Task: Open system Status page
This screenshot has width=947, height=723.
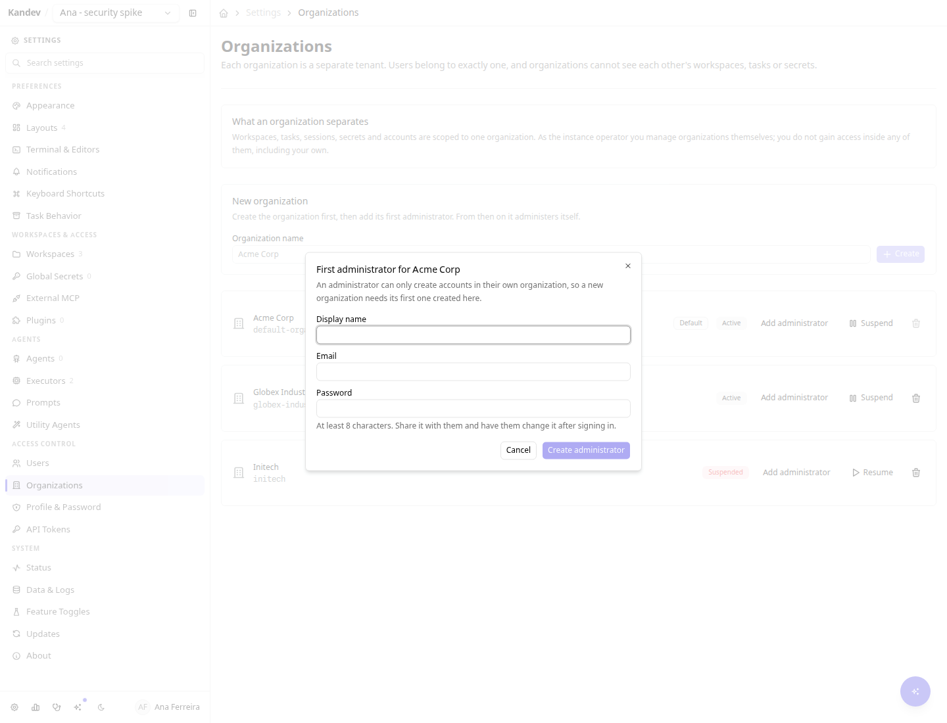Action: tap(105, 568)
